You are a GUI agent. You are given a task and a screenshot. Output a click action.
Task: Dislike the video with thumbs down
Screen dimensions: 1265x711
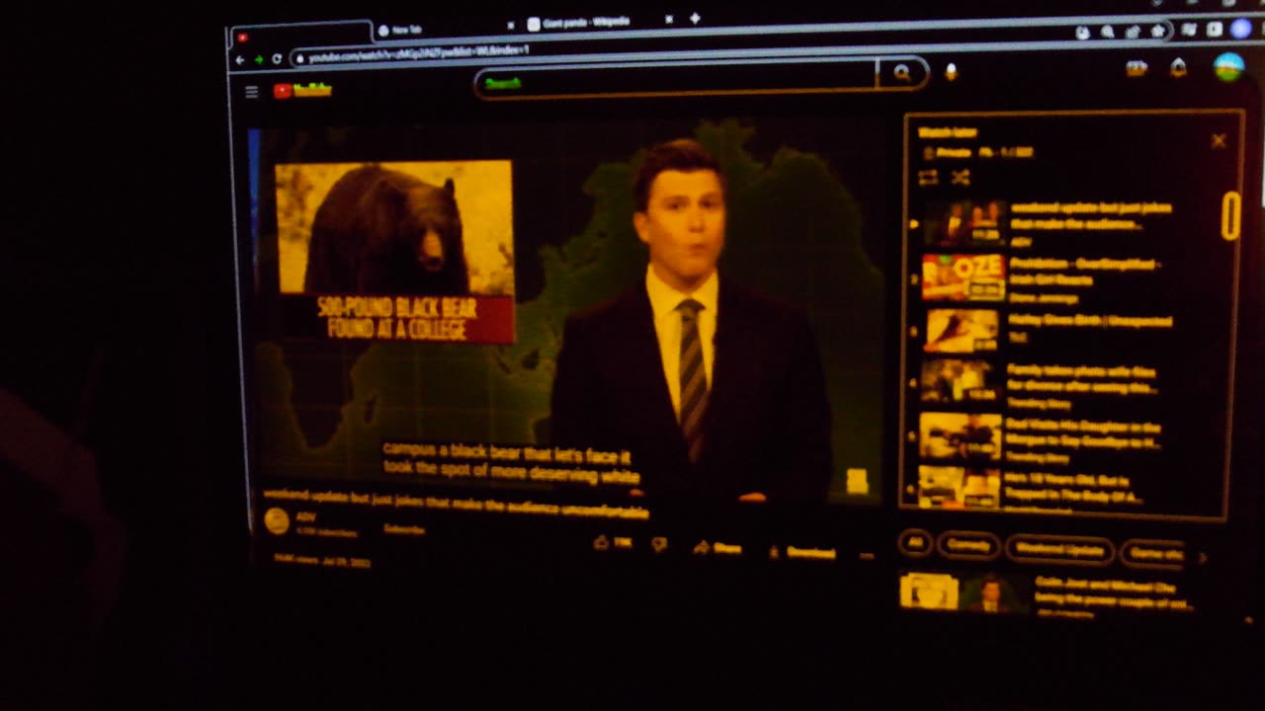659,544
